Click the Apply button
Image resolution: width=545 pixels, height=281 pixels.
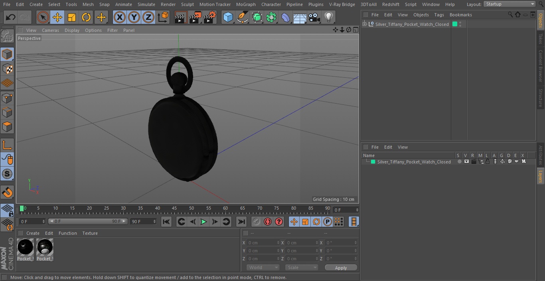point(341,267)
